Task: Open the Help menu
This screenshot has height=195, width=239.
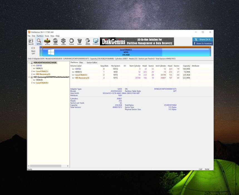Action: tap(58, 36)
